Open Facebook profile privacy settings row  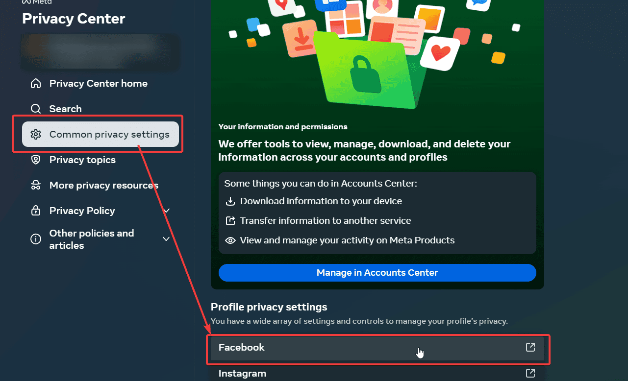[x=343, y=348]
